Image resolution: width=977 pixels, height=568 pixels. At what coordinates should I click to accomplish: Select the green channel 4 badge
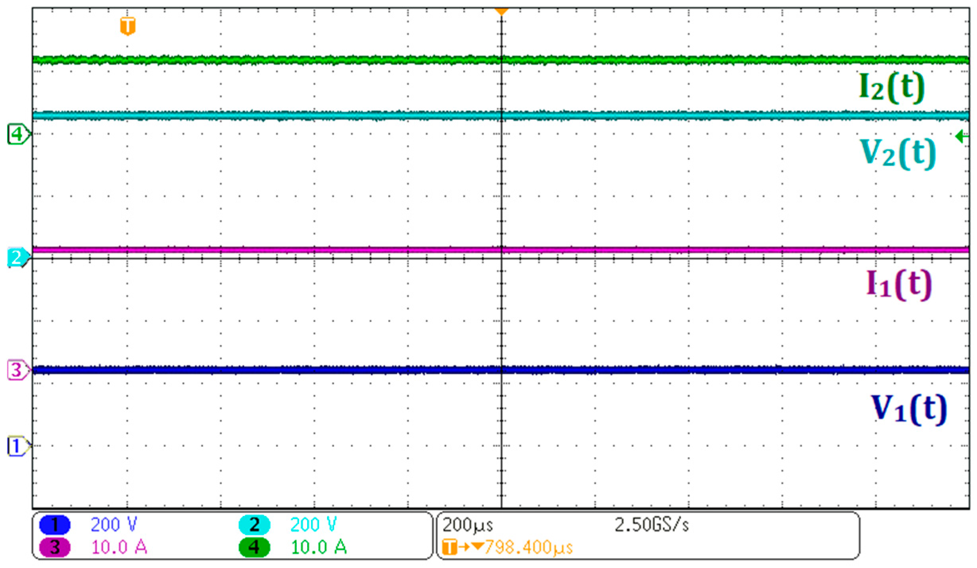point(254,547)
